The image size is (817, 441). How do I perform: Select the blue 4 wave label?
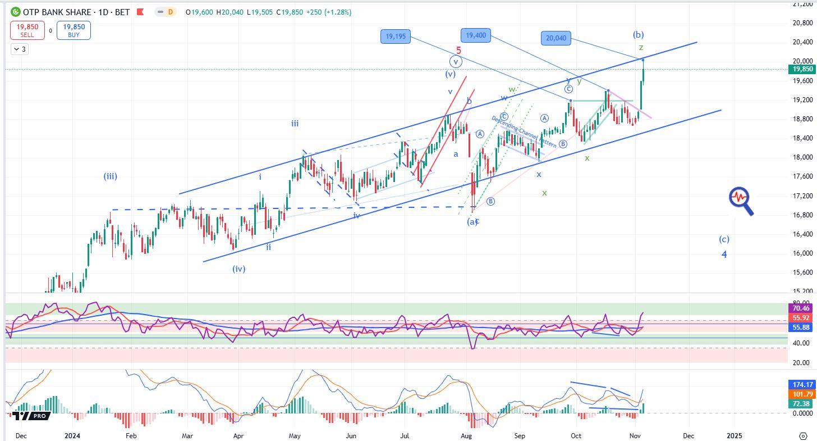point(724,254)
